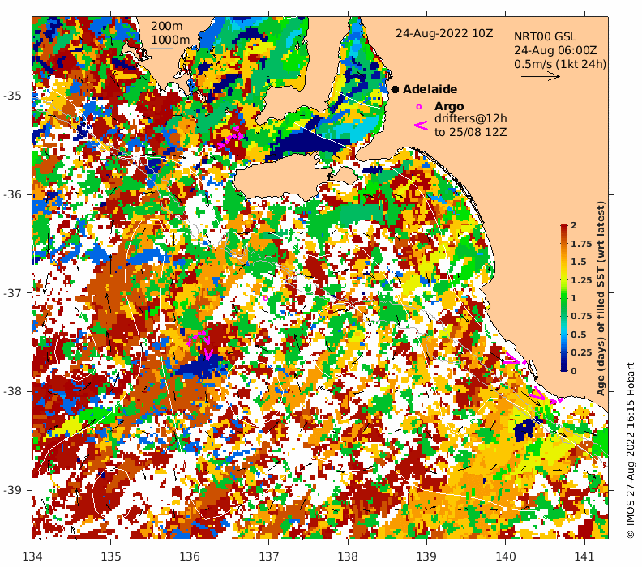Click the 141 longitude axis label
The width and height of the screenshot is (642, 567).
(584, 556)
